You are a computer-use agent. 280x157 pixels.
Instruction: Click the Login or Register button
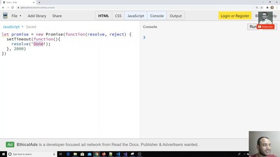(235, 16)
